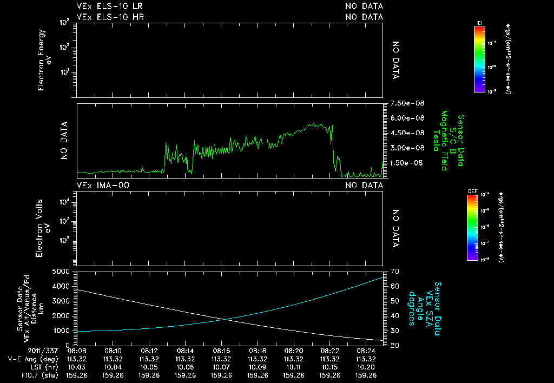Click the LST value '10.15'
Screen dimensions: 554x383
pos(329,367)
